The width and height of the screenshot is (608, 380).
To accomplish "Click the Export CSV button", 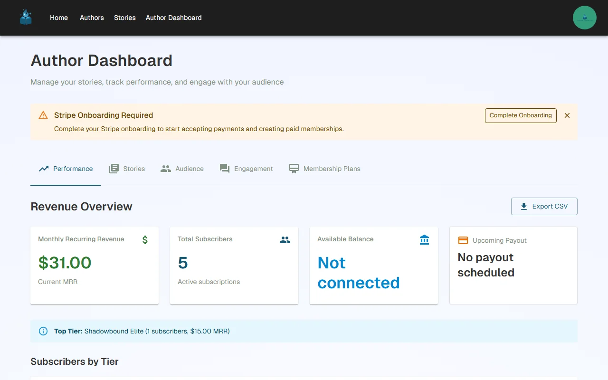I will 544,206.
